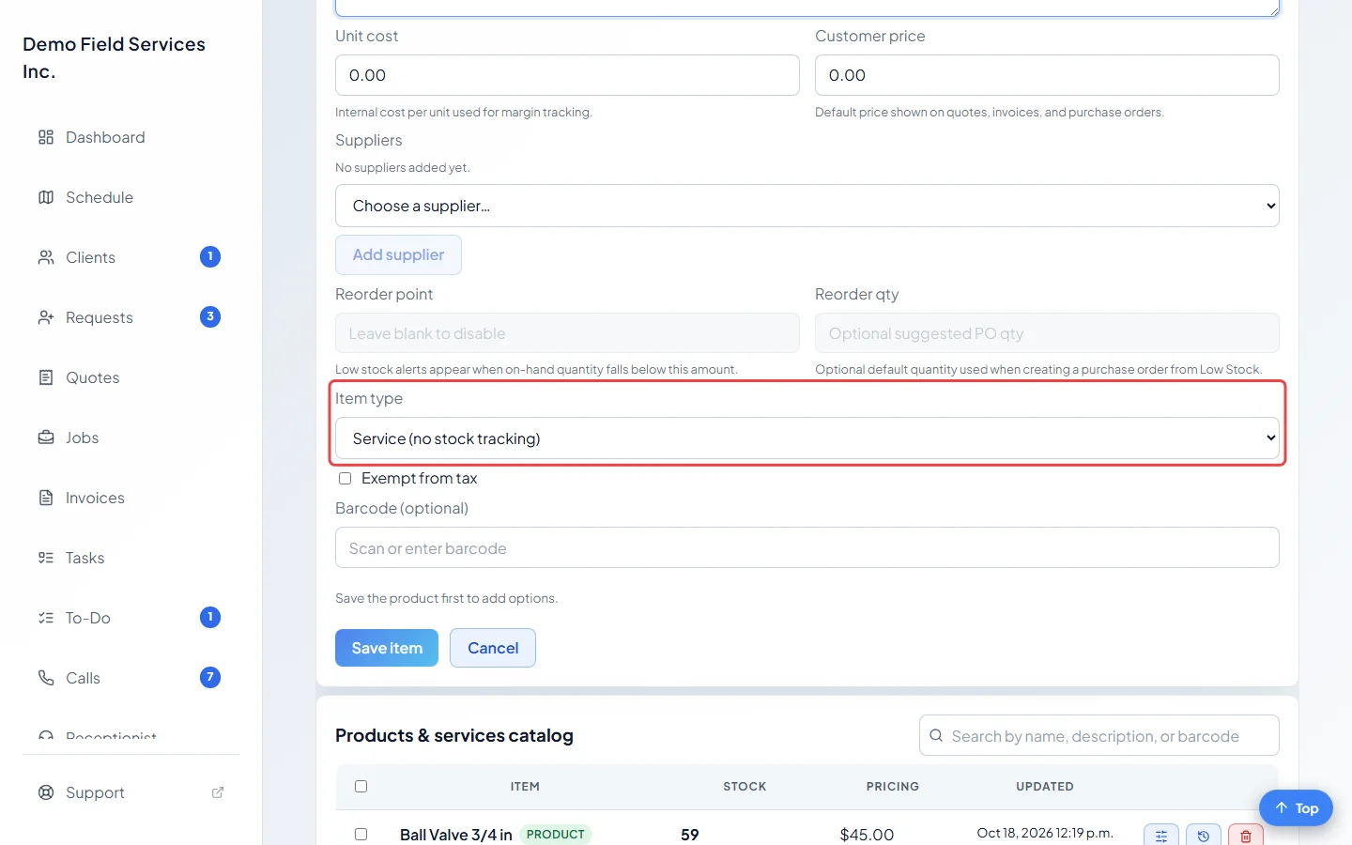Screen dimensions: 1352x845
Task: Click the Unit cost field
Action: [x=567, y=75]
